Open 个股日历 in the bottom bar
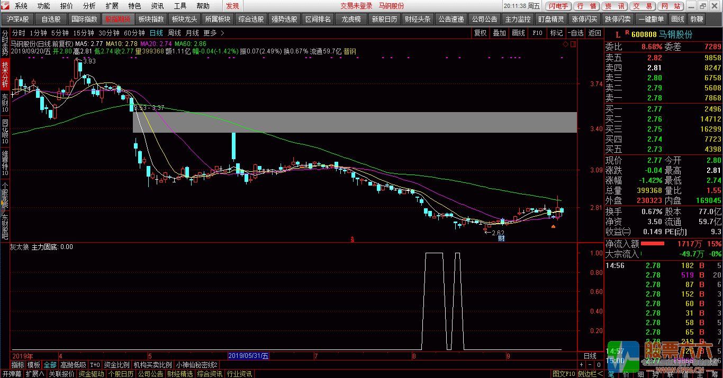723x378 pixels. point(121,374)
